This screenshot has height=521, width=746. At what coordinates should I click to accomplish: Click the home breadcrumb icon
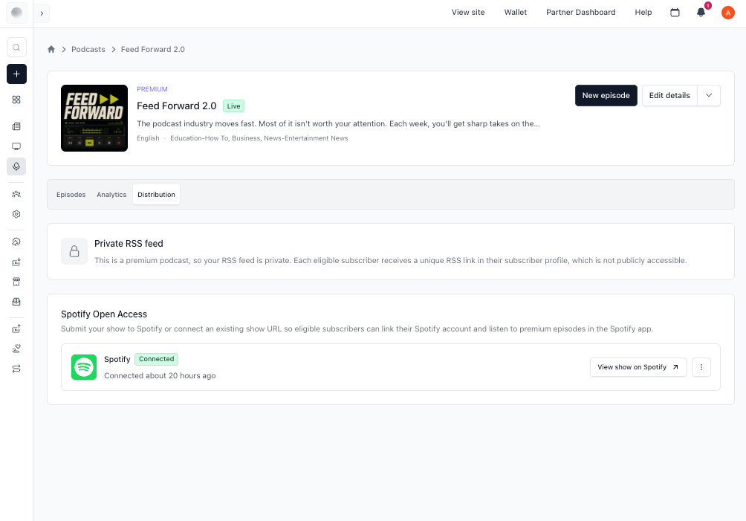tap(51, 49)
